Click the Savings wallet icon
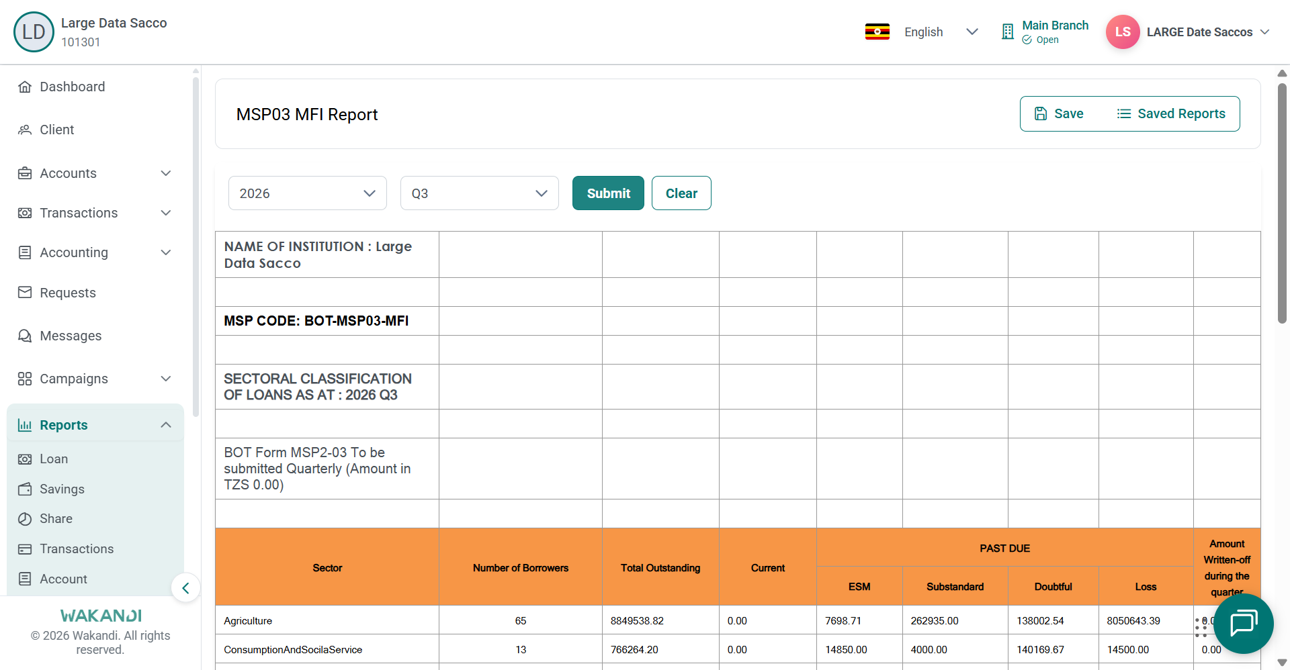Viewport: 1290px width, 670px height. point(25,489)
